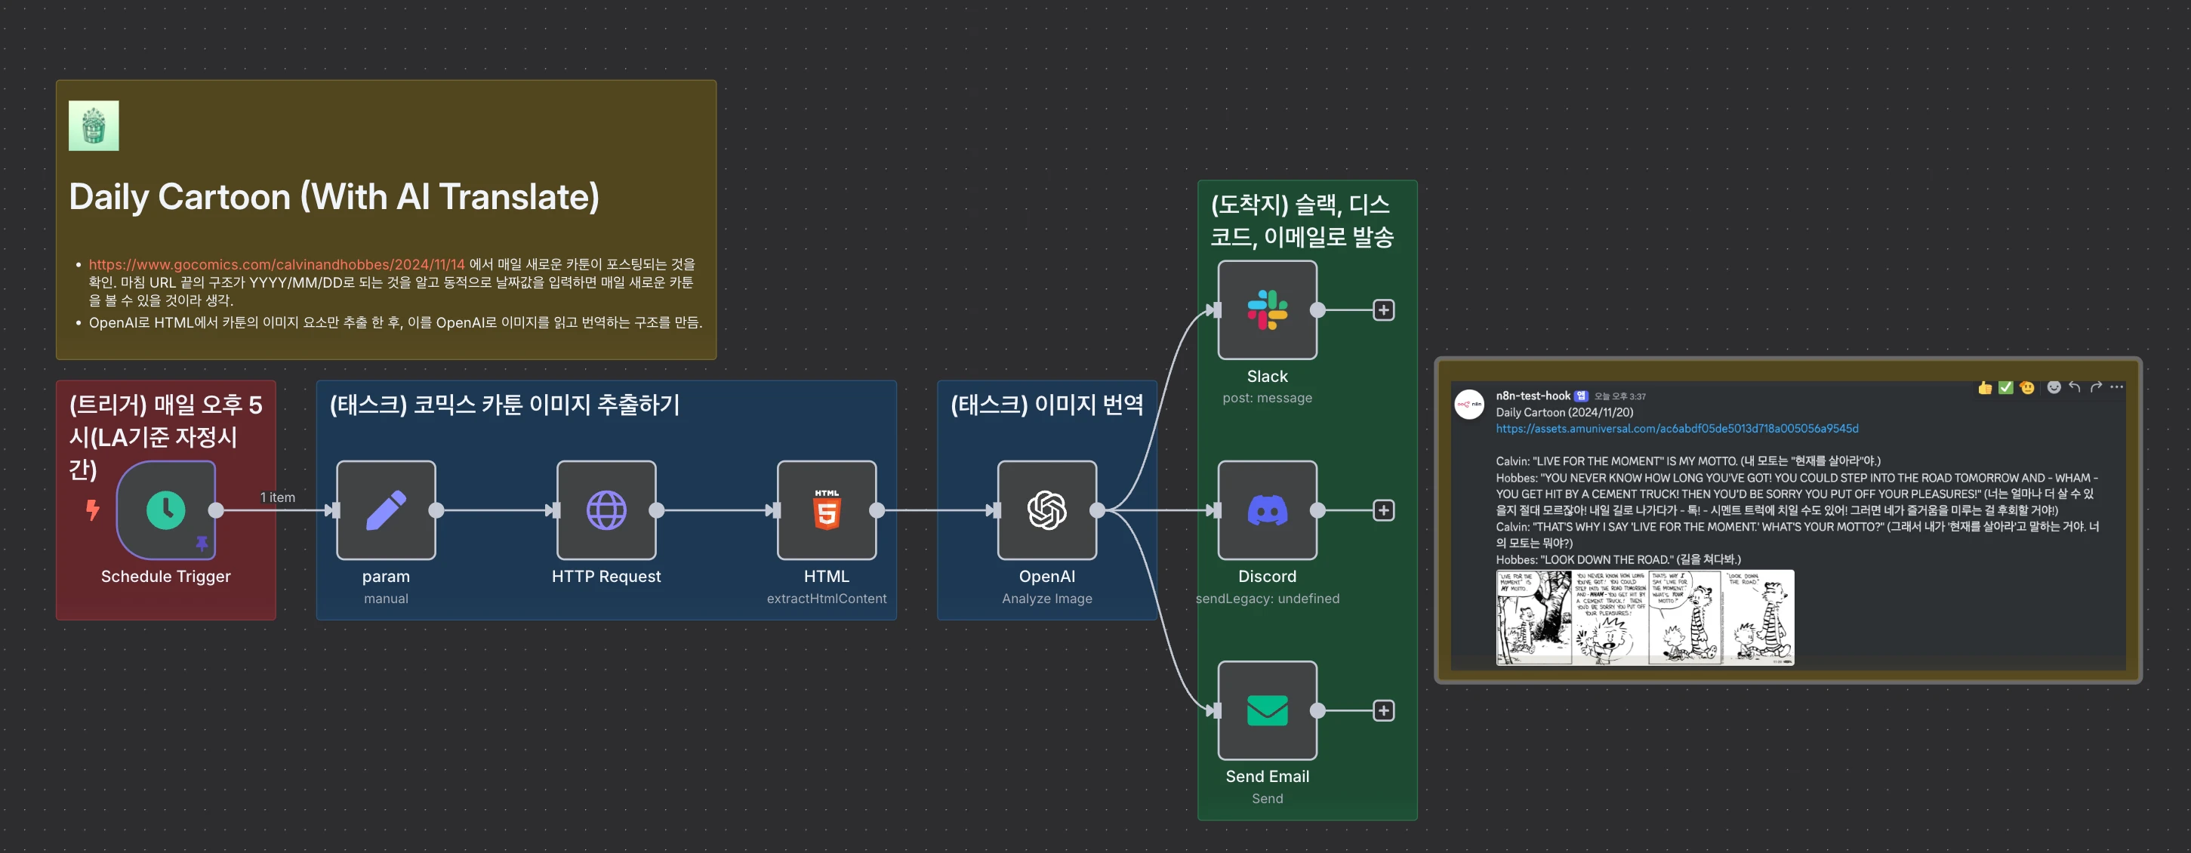Click the thumbs up reaction emoji

[1984, 388]
